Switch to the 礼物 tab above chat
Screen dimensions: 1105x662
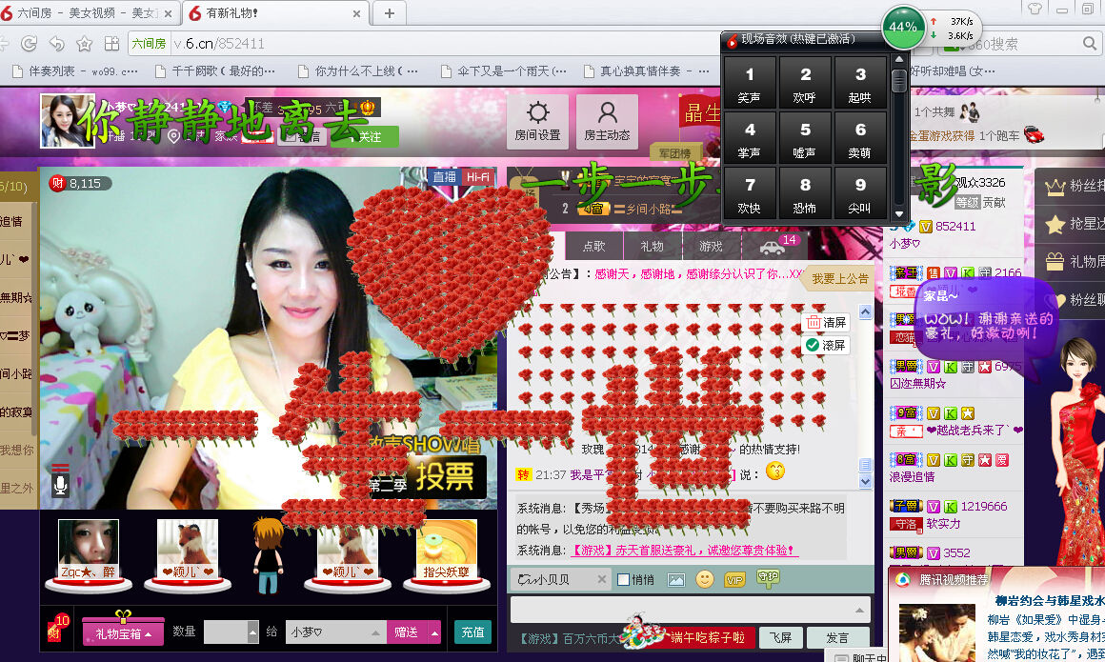652,246
